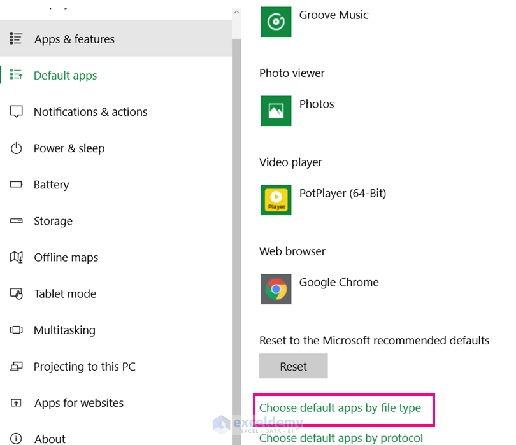
Task: Navigate to Projecting to this PC
Action: 84,366
